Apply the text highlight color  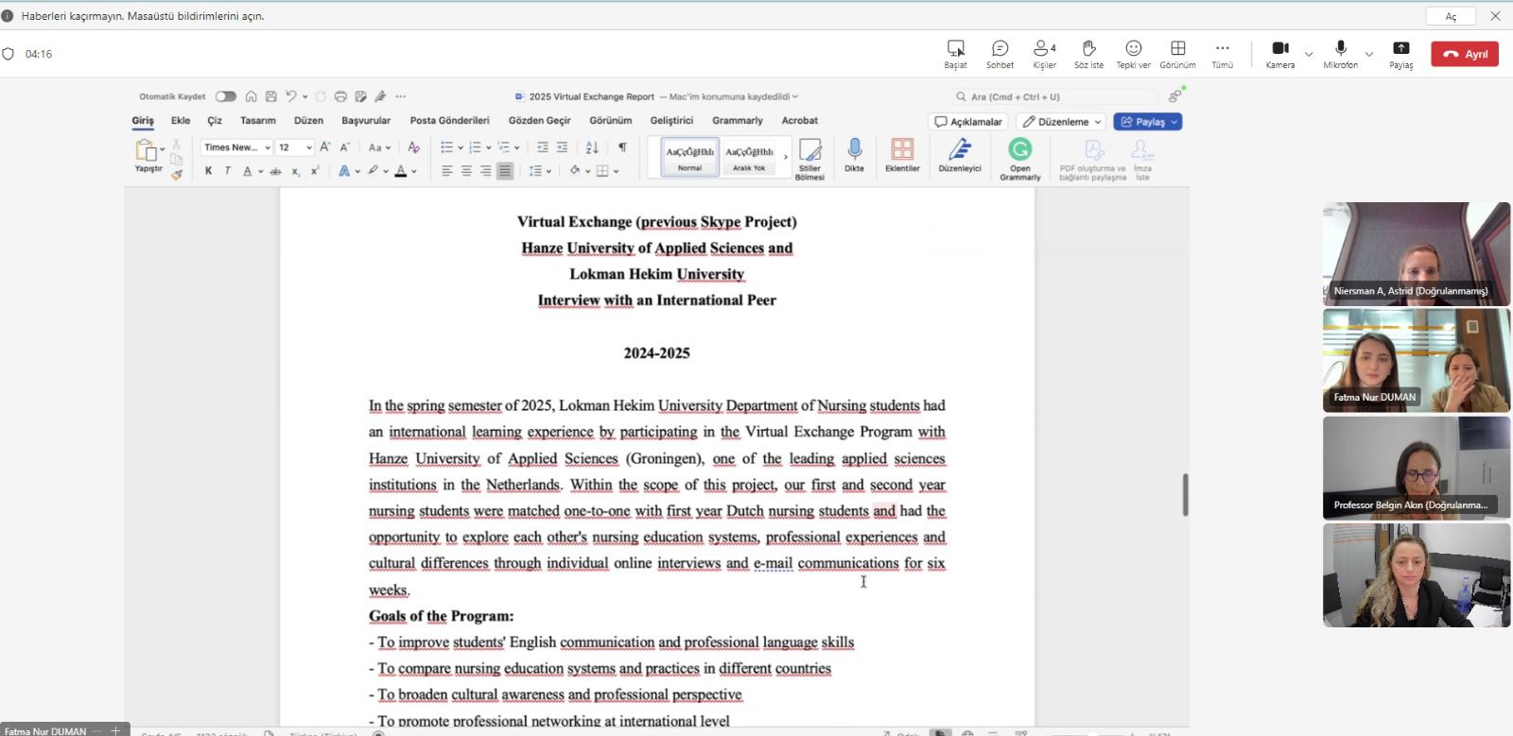pyautogui.click(x=373, y=171)
